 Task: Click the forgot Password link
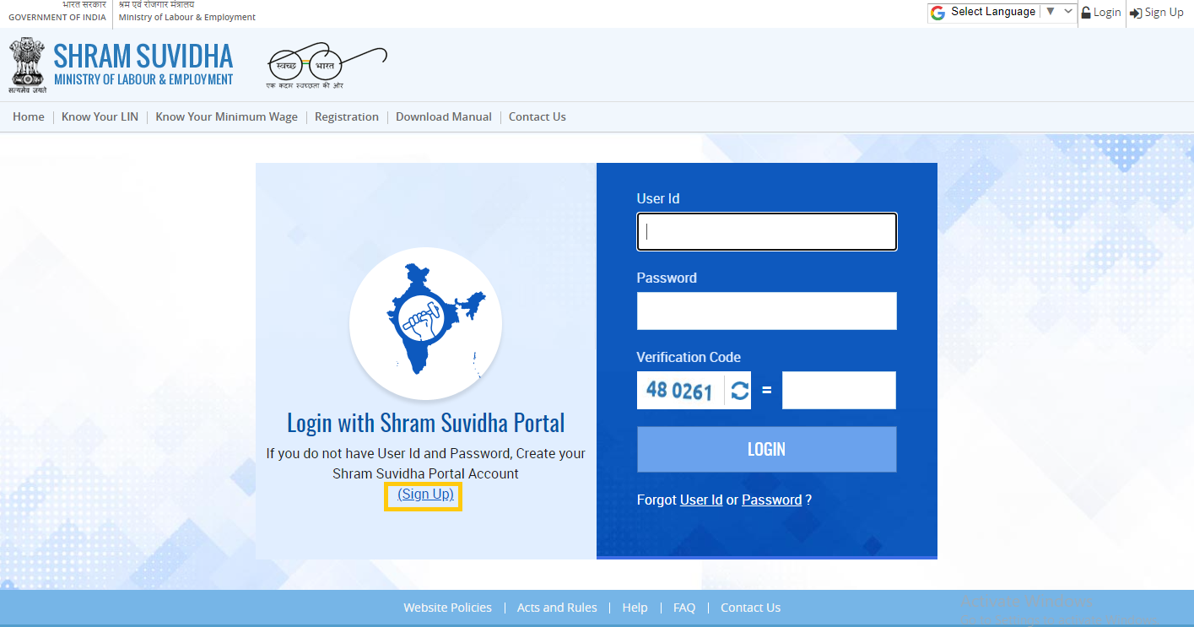pos(771,500)
